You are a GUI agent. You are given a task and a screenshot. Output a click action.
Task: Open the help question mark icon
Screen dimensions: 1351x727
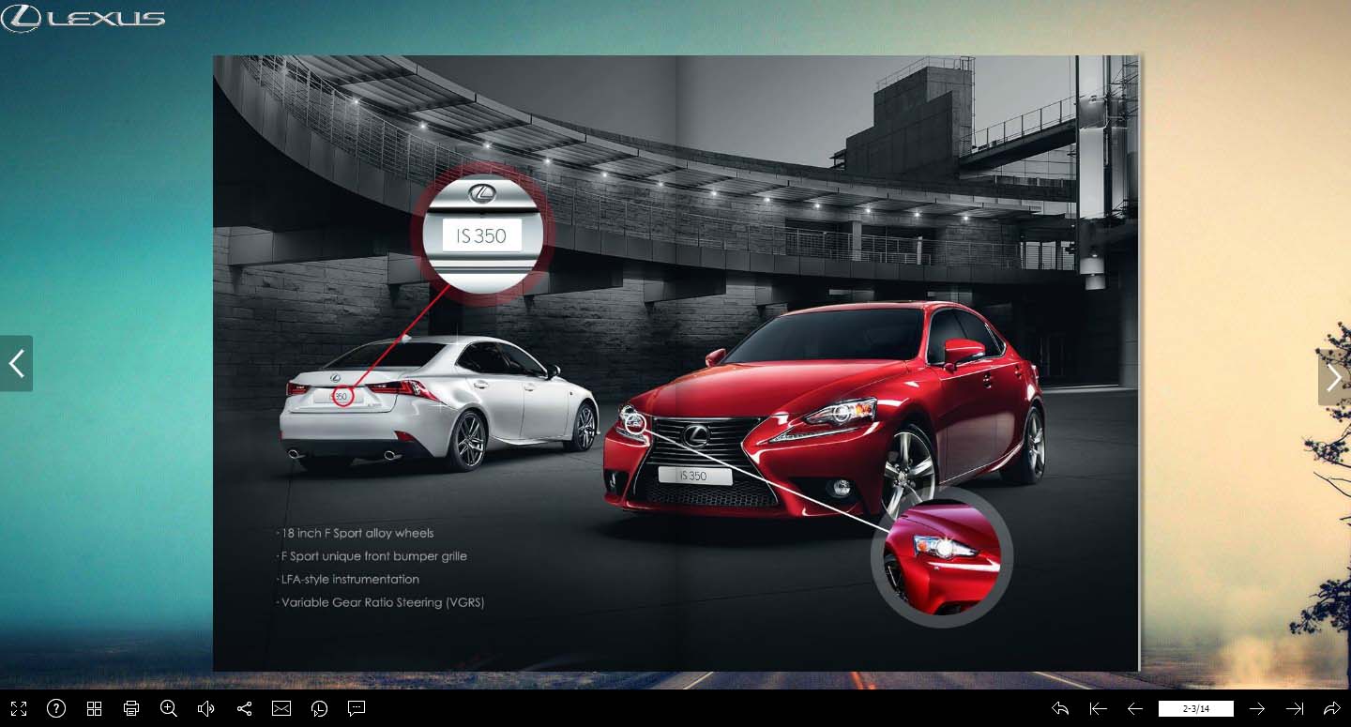pos(56,708)
